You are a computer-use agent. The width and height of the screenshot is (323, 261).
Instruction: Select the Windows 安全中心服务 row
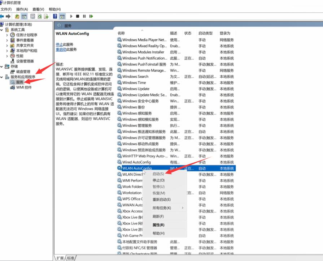click(176, 101)
